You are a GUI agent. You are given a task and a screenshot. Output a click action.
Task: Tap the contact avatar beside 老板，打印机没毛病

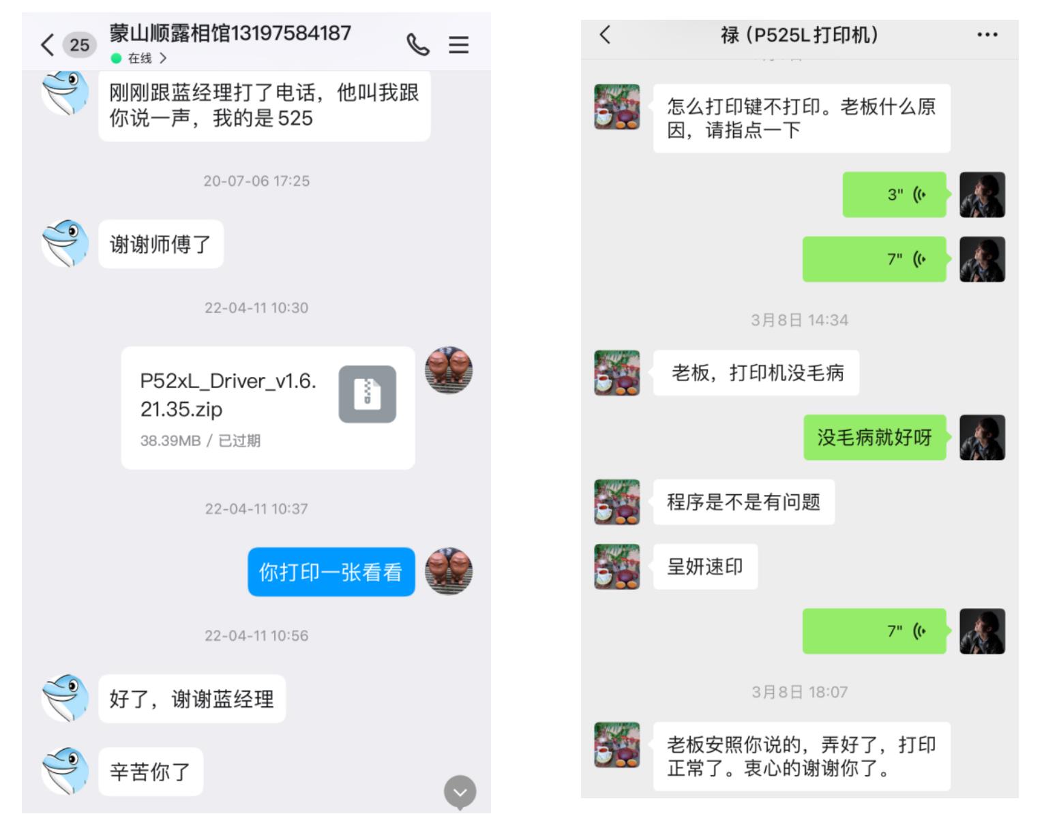[x=617, y=373]
